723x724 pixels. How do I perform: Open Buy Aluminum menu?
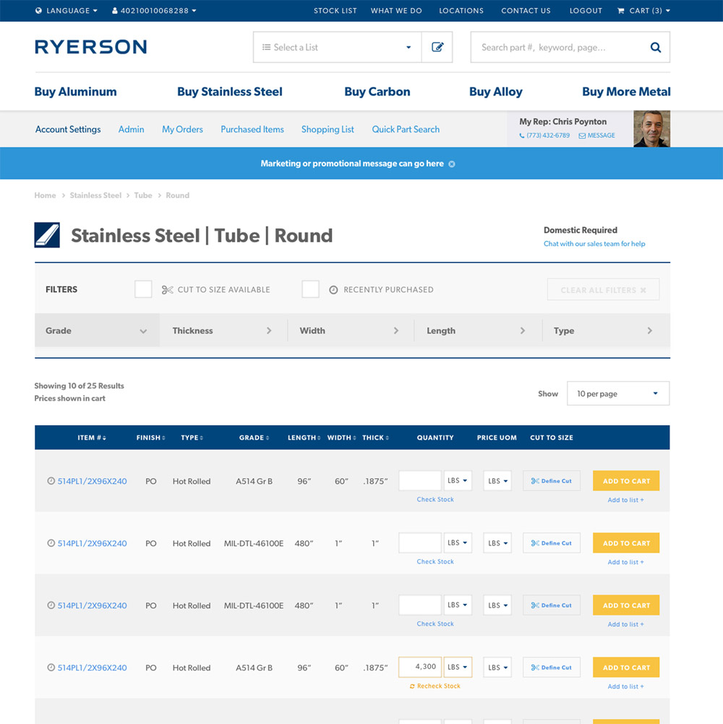click(76, 91)
